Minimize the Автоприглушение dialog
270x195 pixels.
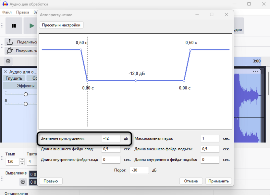pos(197,15)
